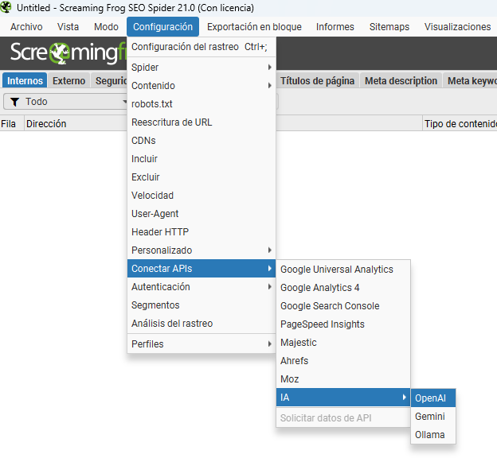Open the Segmentos option
The width and height of the screenshot is (497, 458).
(202, 305)
